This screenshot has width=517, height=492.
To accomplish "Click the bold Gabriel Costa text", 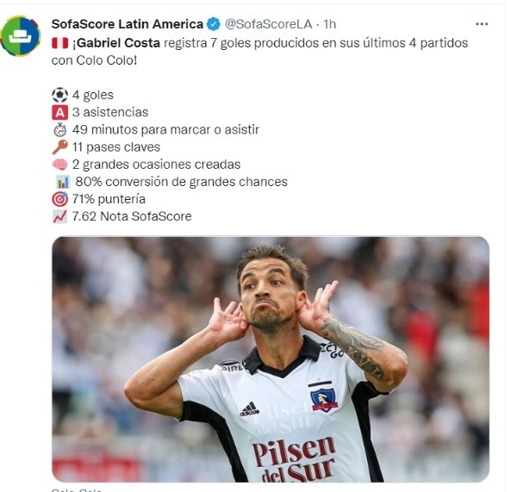I will click(116, 43).
